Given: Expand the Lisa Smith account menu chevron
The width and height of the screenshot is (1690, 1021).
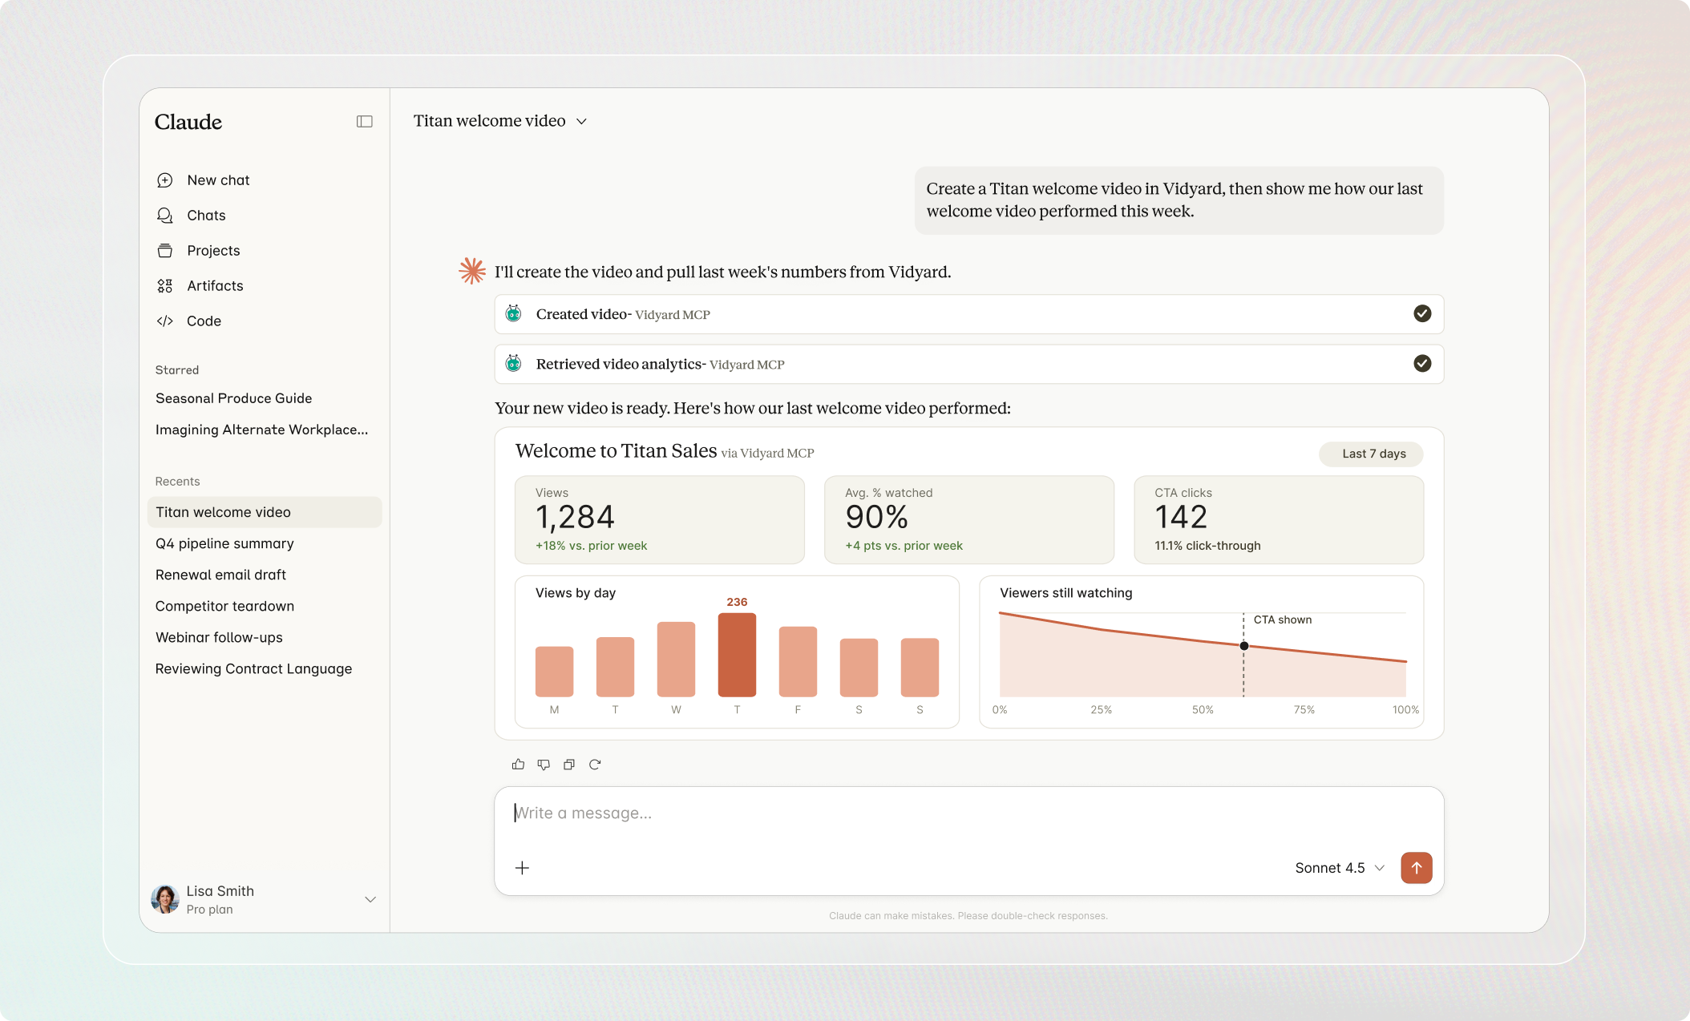Looking at the screenshot, I should (370, 900).
